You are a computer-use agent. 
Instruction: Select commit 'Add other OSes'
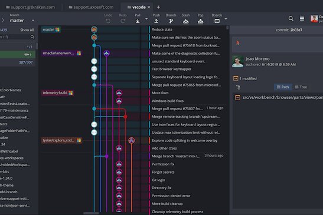click(x=164, y=148)
